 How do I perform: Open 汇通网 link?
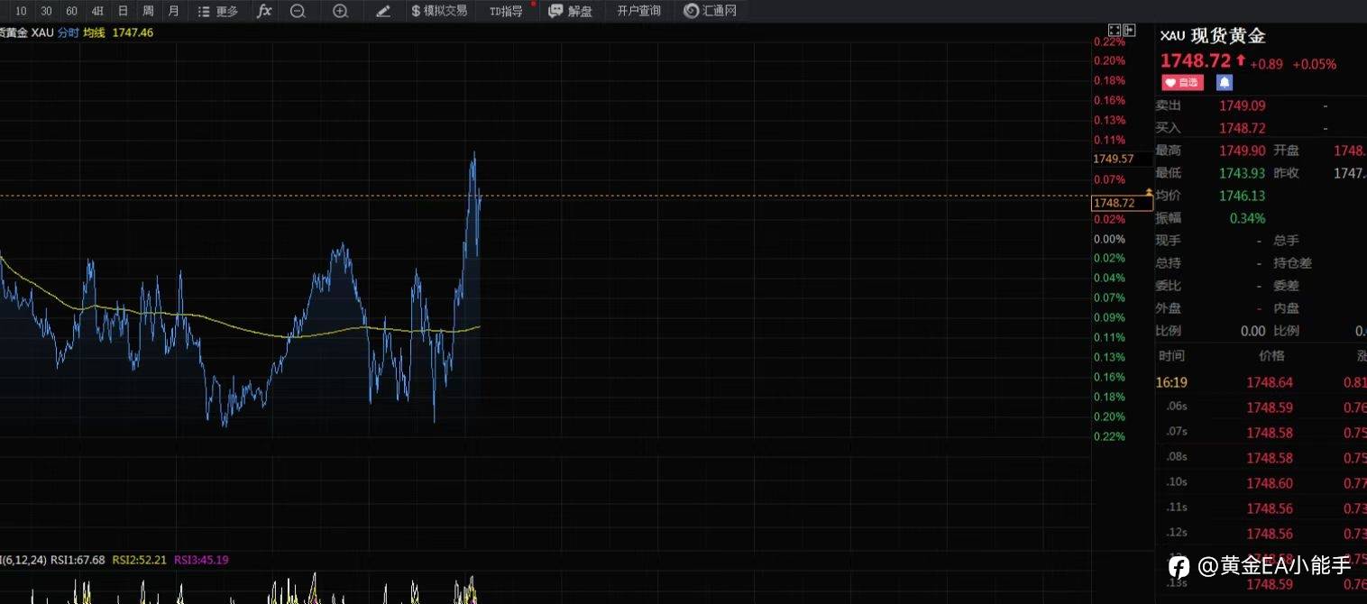(x=711, y=11)
